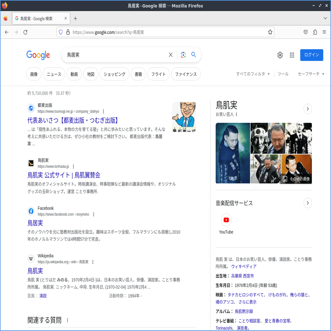
Task: Open options menu for the 都麦出版 result
Action: coord(104,111)
